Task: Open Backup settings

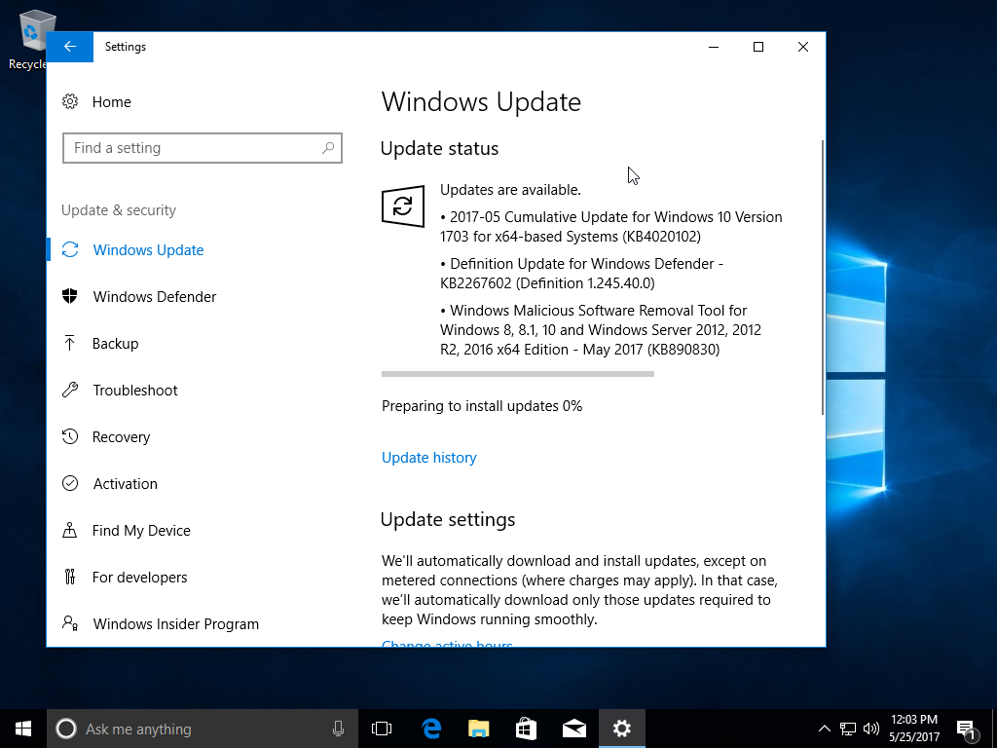Action: click(x=115, y=344)
